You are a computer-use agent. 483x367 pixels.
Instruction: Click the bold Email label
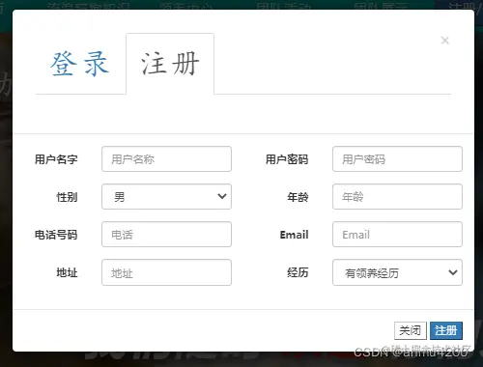tap(295, 235)
